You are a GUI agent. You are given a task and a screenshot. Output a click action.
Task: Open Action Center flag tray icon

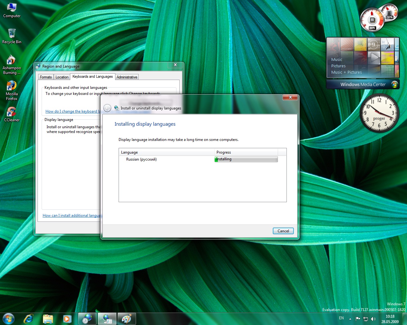(x=358, y=319)
